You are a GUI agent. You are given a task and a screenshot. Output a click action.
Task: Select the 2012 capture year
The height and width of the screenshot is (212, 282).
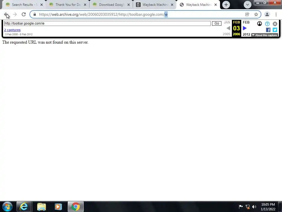tap(246, 34)
